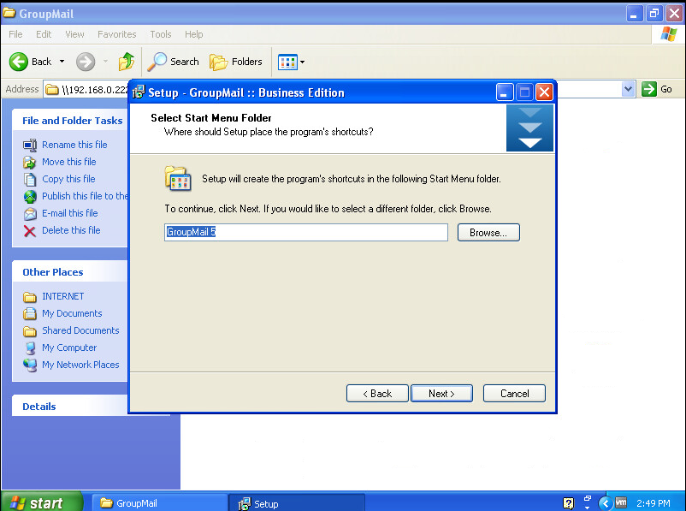Screen dimensions: 686x511
Task: Open the Search toolbar button
Action: pos(173,62)
